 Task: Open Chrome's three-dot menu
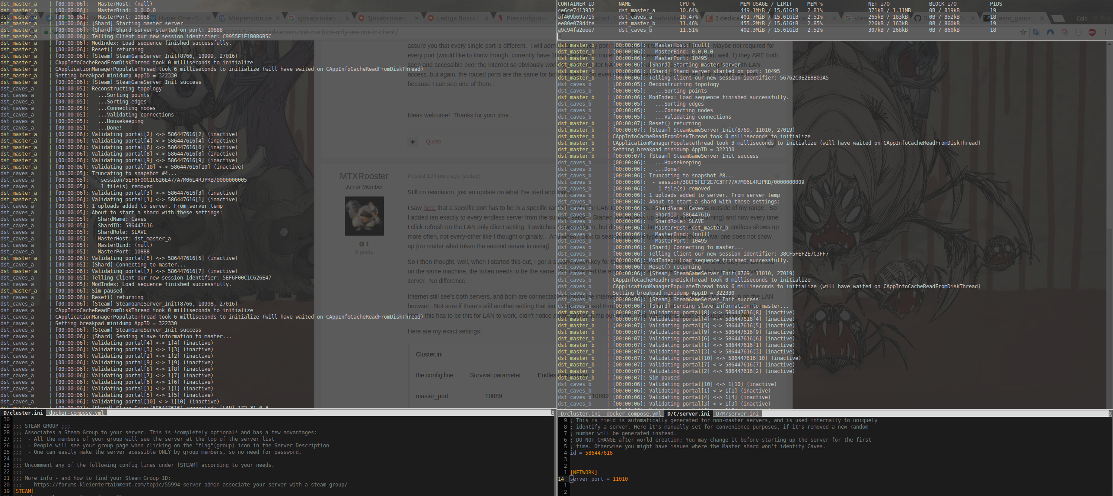(1106, 32)
